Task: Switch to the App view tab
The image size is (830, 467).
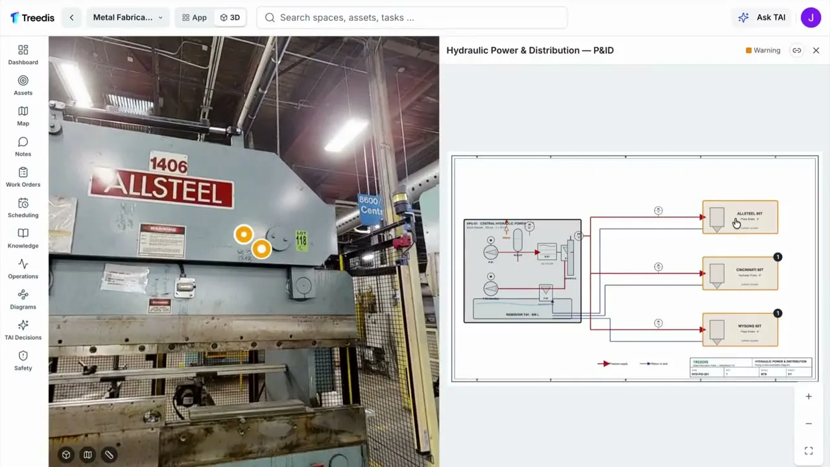Action: coord(195,18)
